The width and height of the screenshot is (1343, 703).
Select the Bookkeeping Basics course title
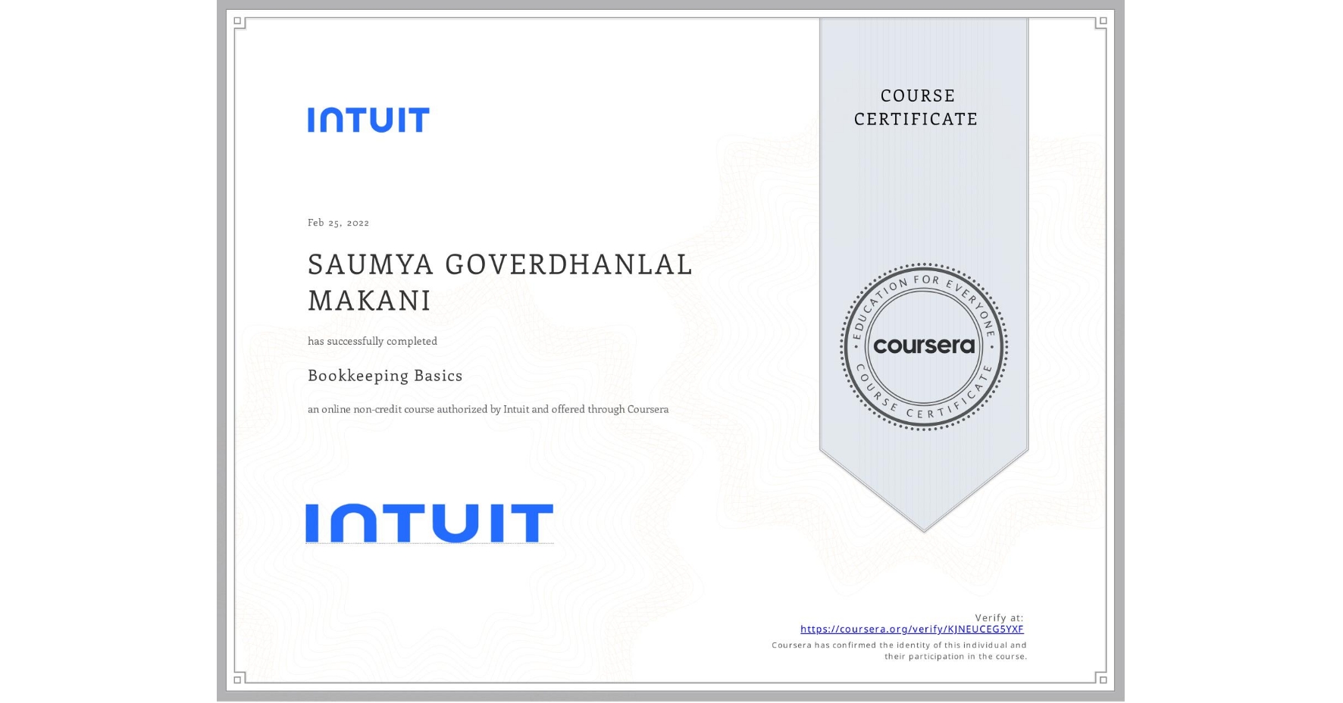(x=385, y=376)
